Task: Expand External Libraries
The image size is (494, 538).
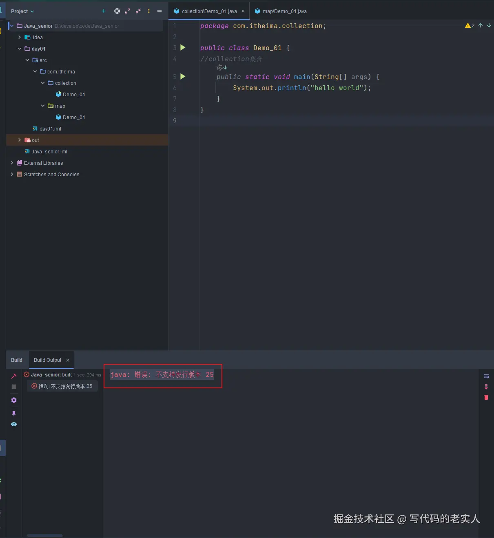Action: pyautogui.click(x=12, y=163)
